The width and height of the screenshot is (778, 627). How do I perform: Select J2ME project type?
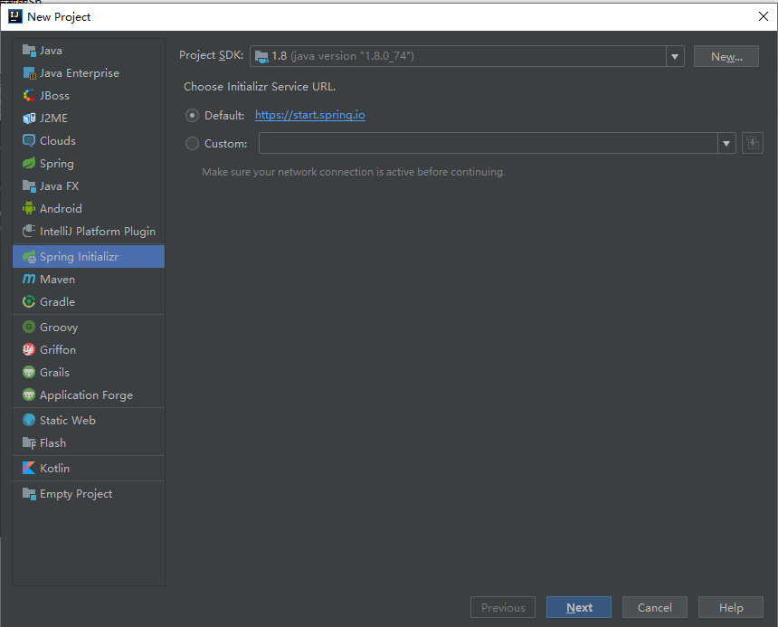click(x=89, y=118)
